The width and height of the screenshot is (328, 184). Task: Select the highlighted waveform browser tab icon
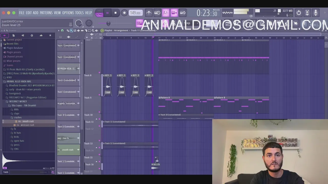(x=5, y=35)
